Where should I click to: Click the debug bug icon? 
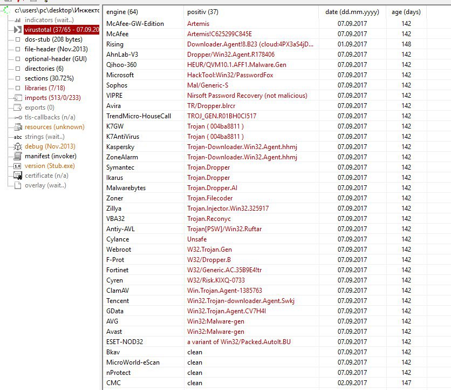tap(18, 146)
